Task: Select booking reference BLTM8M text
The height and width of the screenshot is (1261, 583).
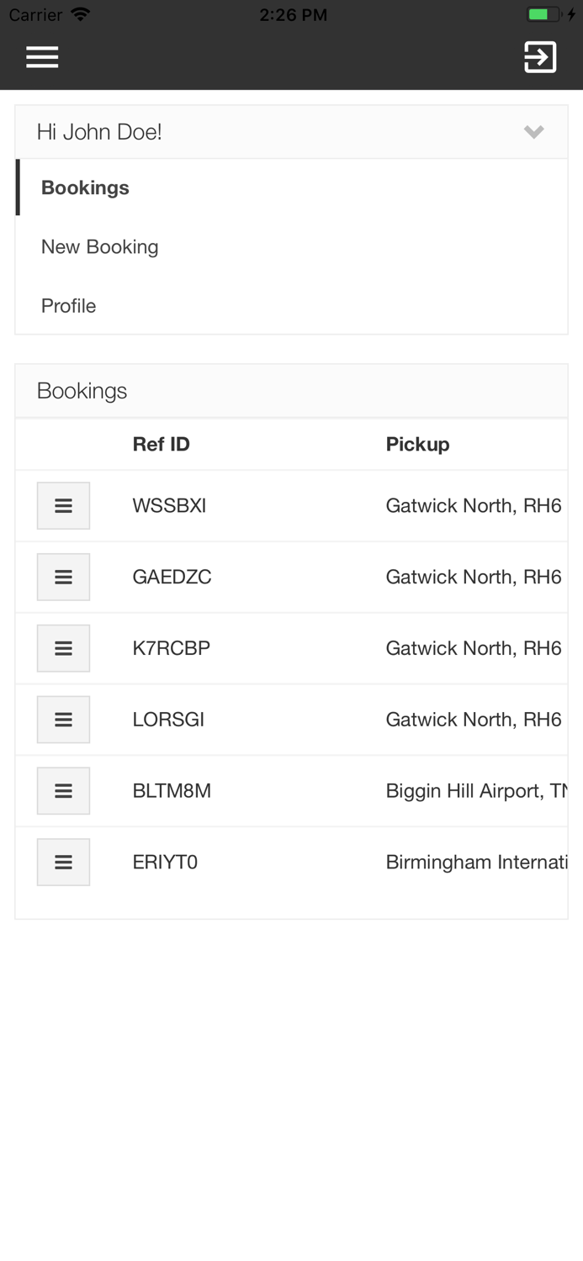Action: (172, 791)
